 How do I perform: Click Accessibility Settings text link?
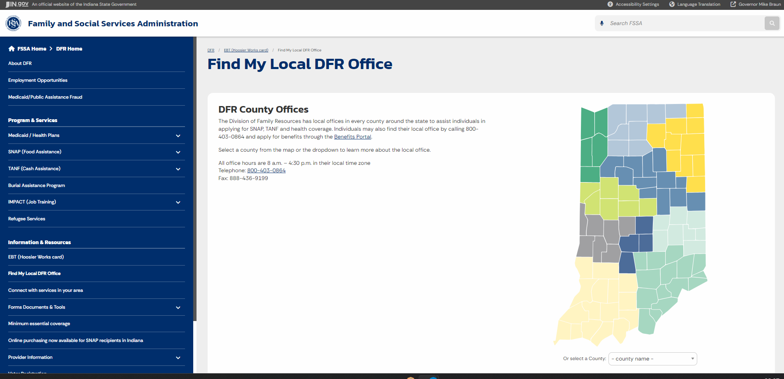[x=637, y=4]
